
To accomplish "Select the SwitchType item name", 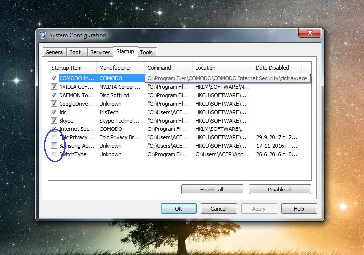I will click(x=73, y=154).
